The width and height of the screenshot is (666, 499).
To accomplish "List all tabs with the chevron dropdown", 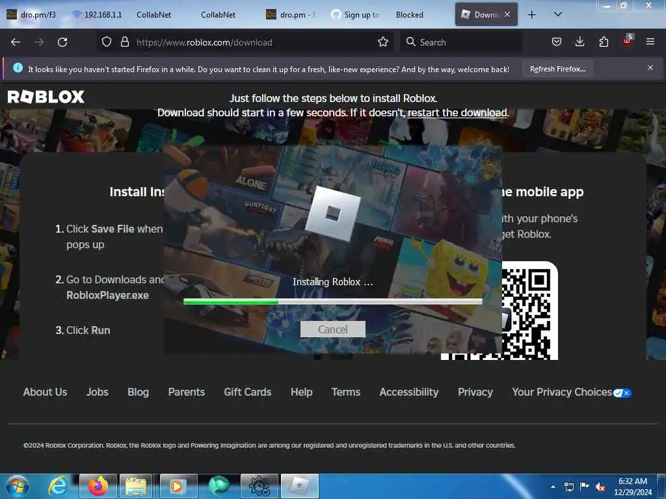I will [558, 15].
